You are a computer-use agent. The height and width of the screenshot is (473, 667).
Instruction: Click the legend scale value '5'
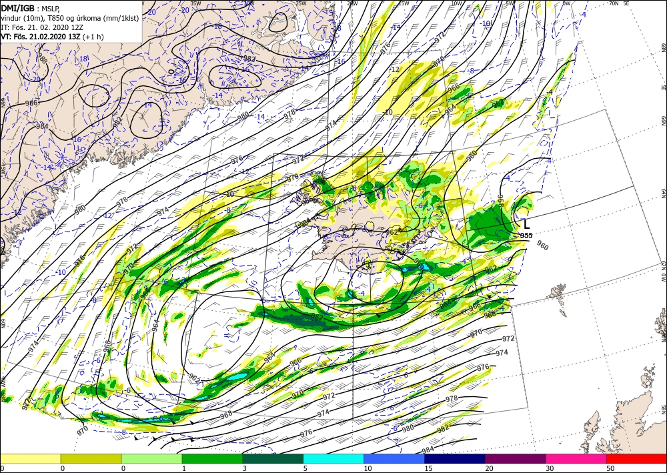coord(305,468)
